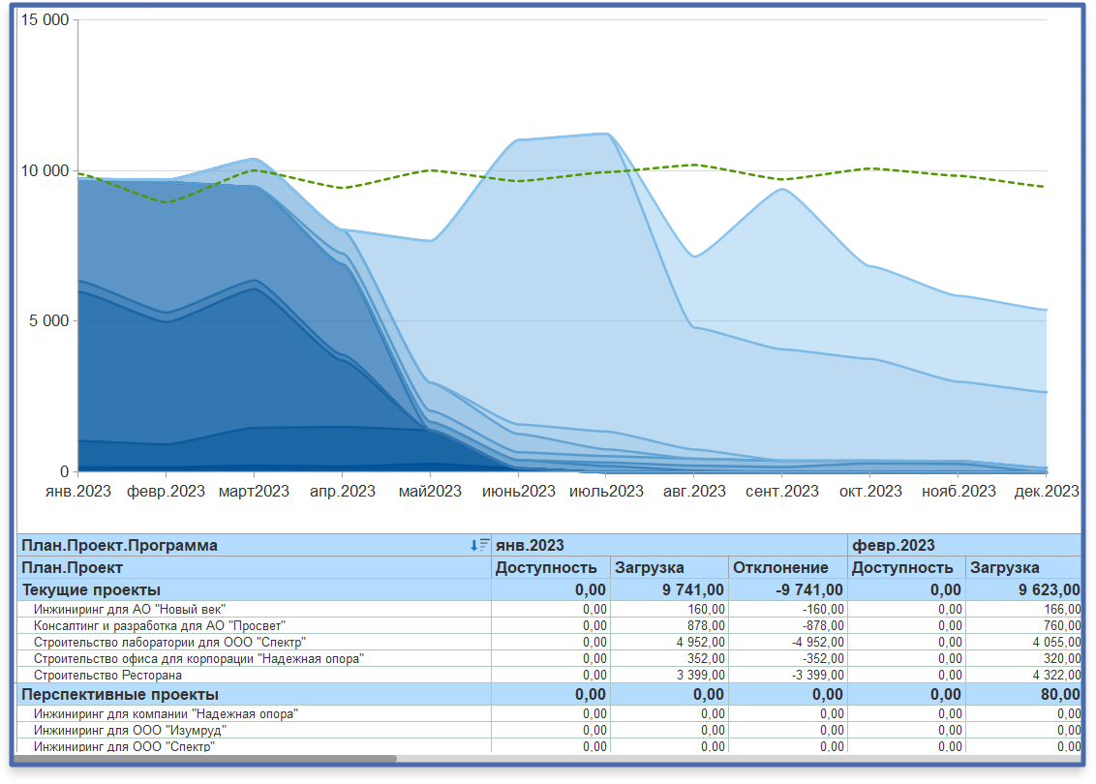Click the cell value 4 055,00

coord(1056,642)
